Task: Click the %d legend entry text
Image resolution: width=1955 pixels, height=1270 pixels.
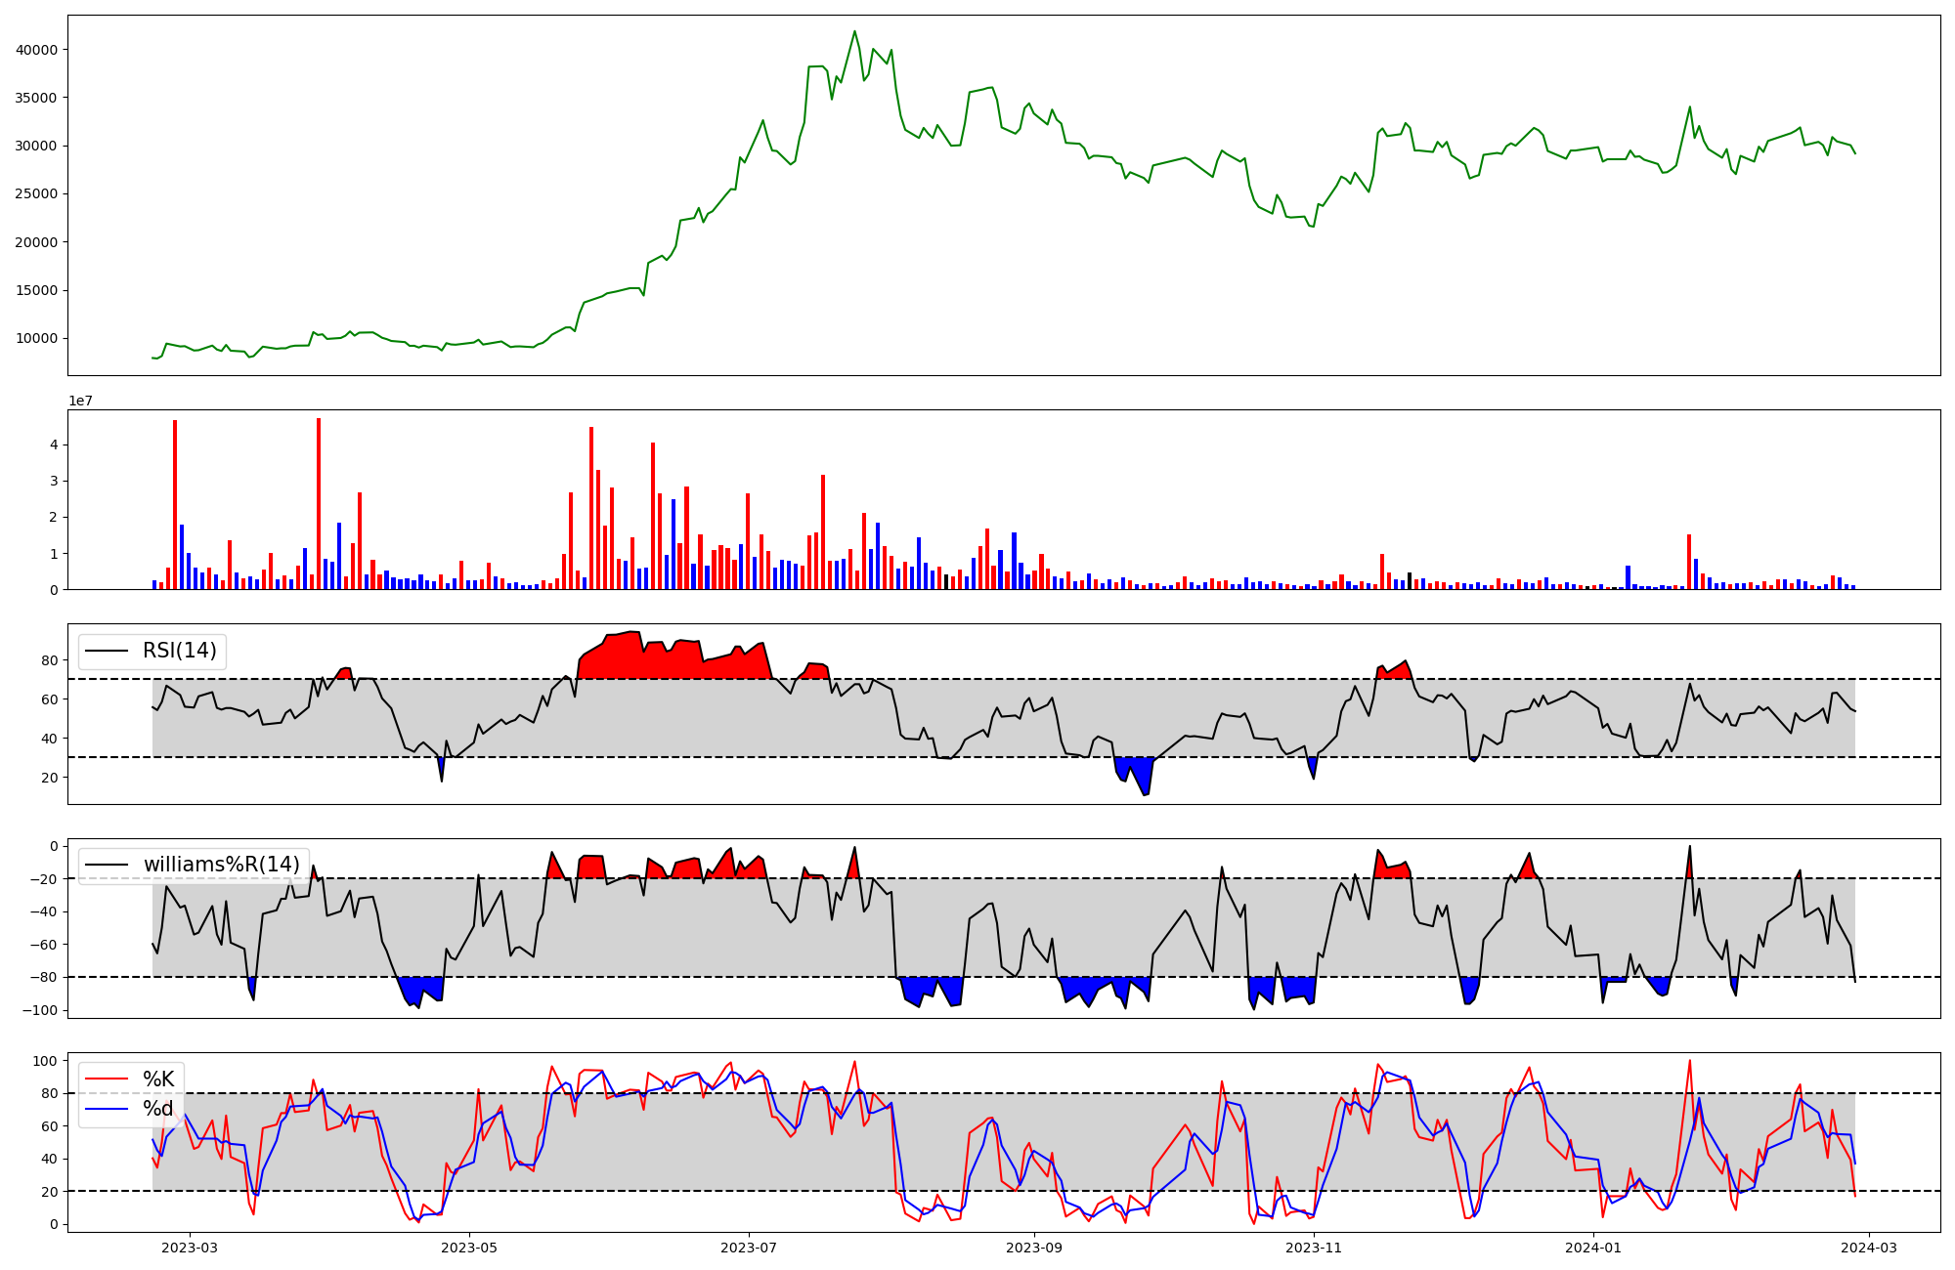Action: (x=158, y=1109)
